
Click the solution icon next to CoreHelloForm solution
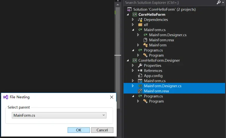pyautogui.click(x=129, y=9)
